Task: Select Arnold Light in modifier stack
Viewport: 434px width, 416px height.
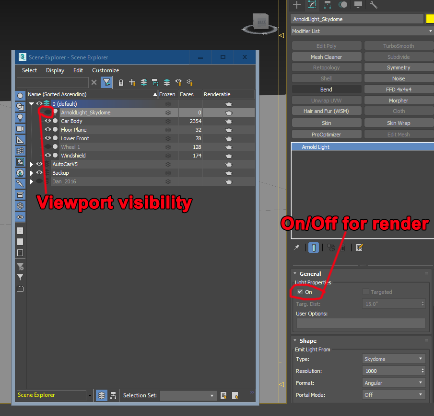Action: [363, 146]
